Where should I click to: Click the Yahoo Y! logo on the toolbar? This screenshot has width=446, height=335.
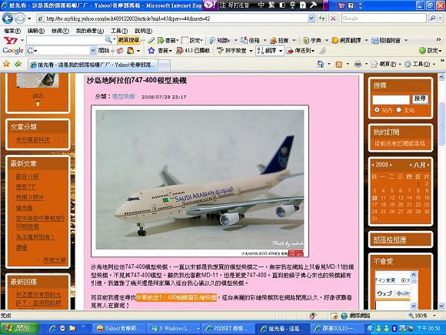(11, 41)
